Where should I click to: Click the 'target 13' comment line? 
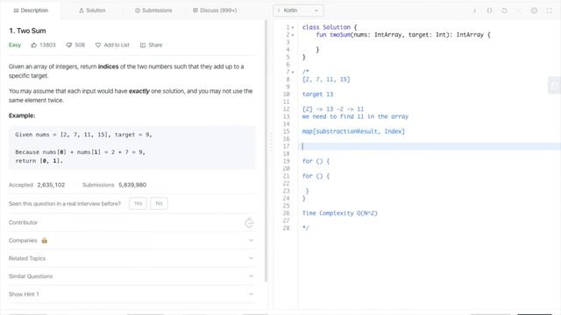317,94
